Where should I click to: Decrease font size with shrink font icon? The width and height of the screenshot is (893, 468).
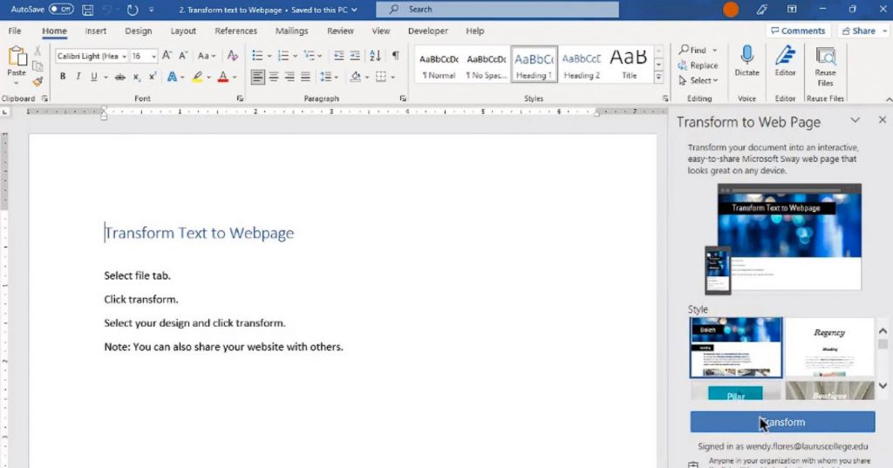point(183,55)
